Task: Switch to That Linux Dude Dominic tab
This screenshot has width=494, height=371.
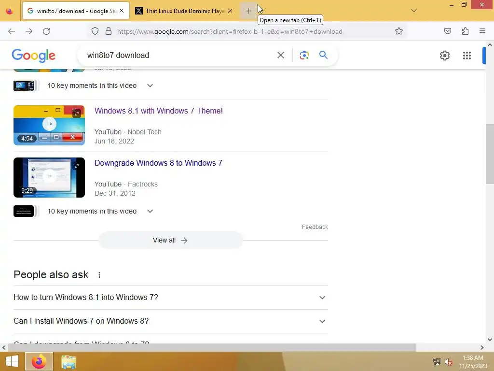Action: pyautogui.click(x=184, y=11)
